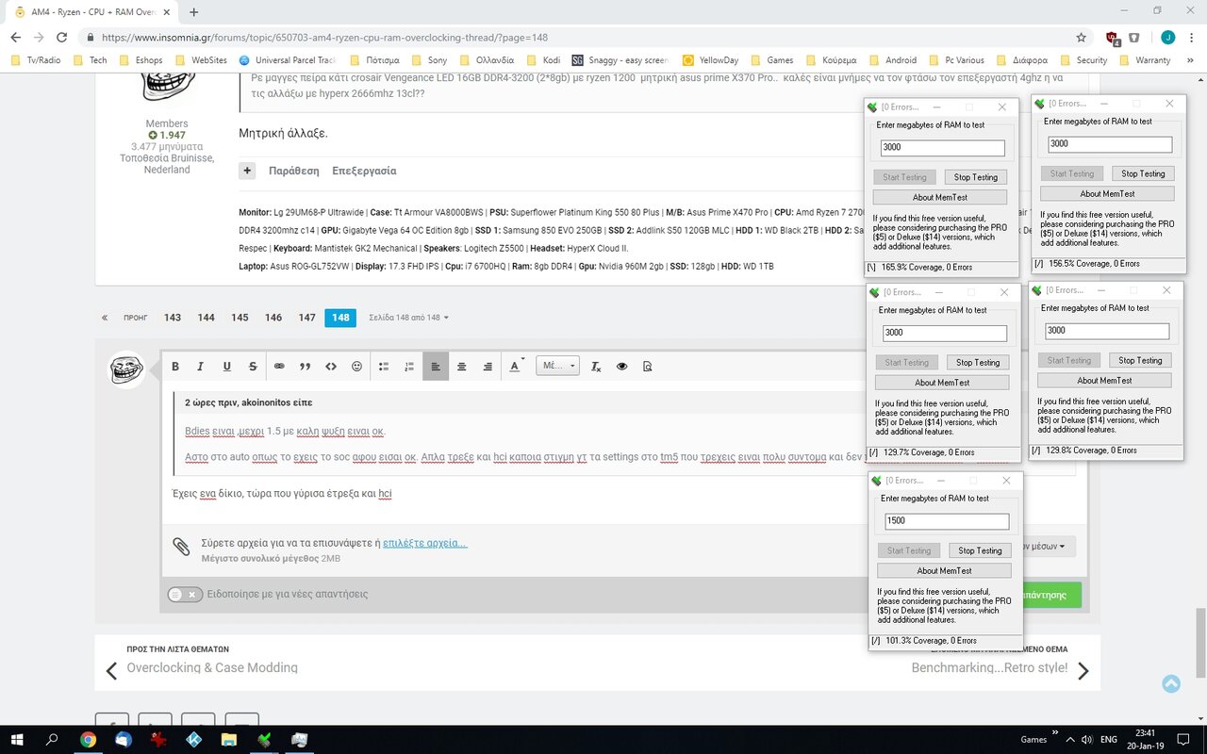Open the Overclocking & Case Modding previous topic

pyautogui.click(x=212, y=667)
